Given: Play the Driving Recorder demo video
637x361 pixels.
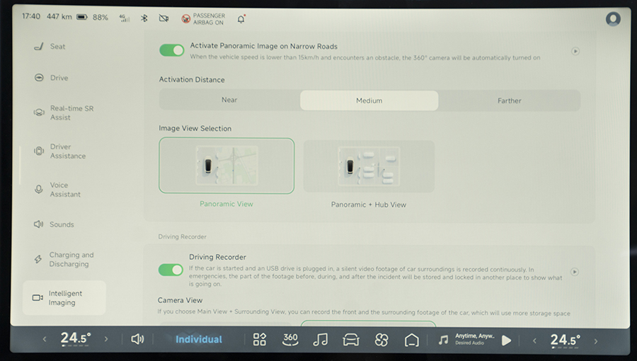Looking at the screenshot, I should [575, 272].
